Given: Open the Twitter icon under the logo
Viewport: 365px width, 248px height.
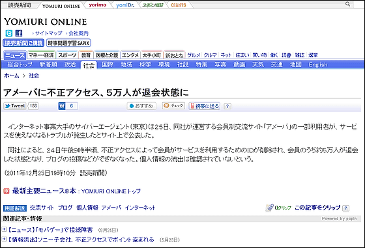Looking at the screenshot, I should coord(9,33).
